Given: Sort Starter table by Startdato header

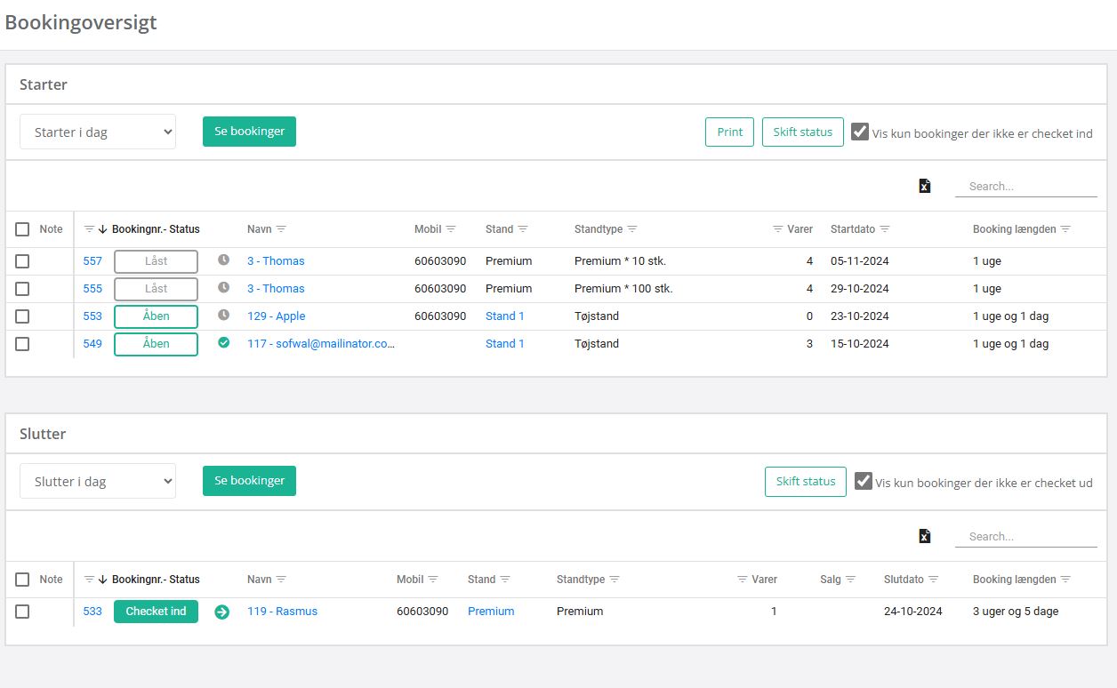Looking at the screenshot, I should tap(852, 229).
